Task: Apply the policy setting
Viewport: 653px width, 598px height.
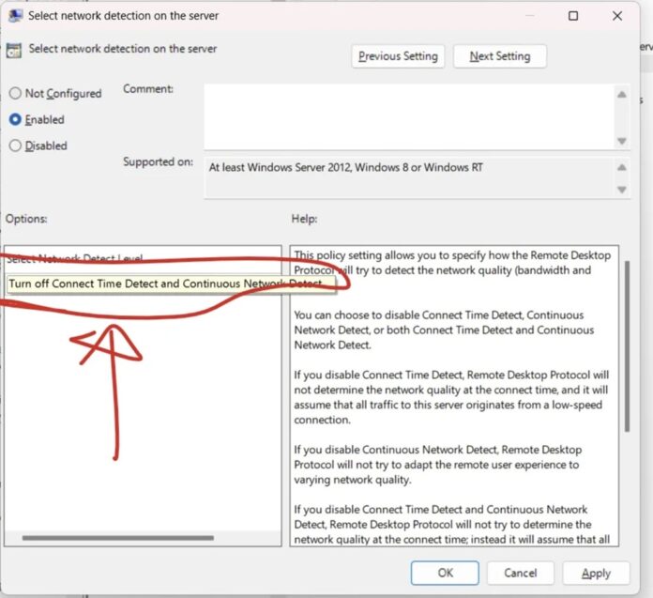Action: pyautogui.click(x=596, y=573)
